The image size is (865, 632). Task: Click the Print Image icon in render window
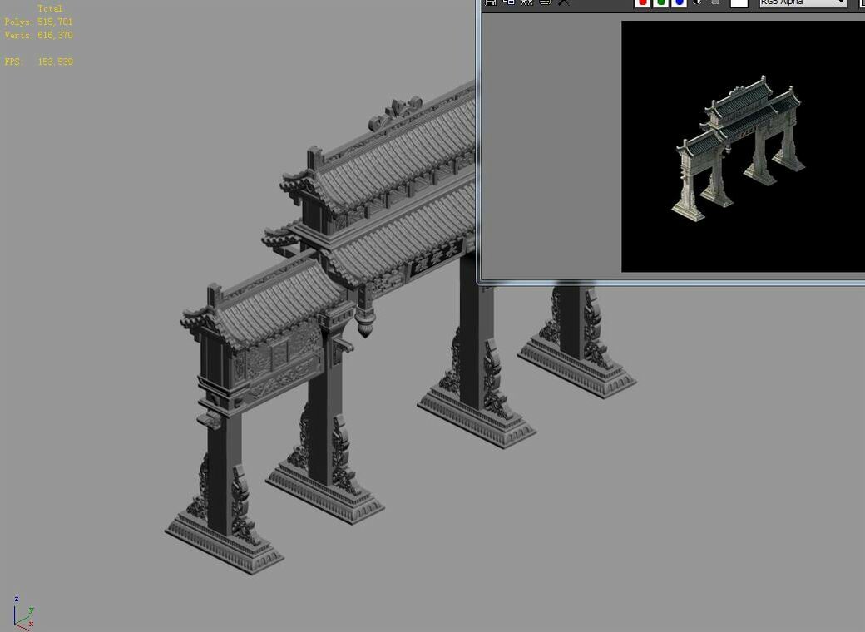click(545, 2)
